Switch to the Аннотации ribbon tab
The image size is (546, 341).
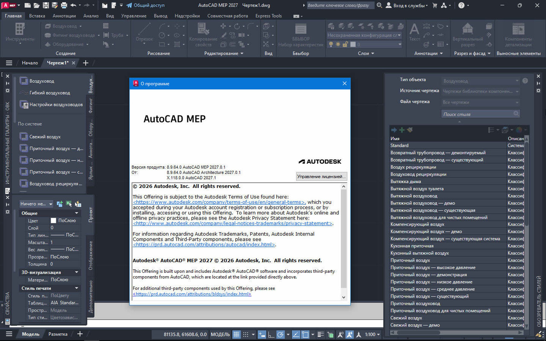64,16
